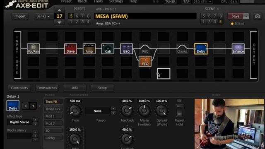Click the Delay block icon in editor panel
This screenshot has width=265, height=149.
pyautogui.click(x=13, y=106)
